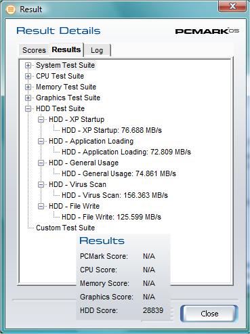Collapse the HDD Test Suite node
The height and width of the screenshot is (334, 250).
[28, 108]
